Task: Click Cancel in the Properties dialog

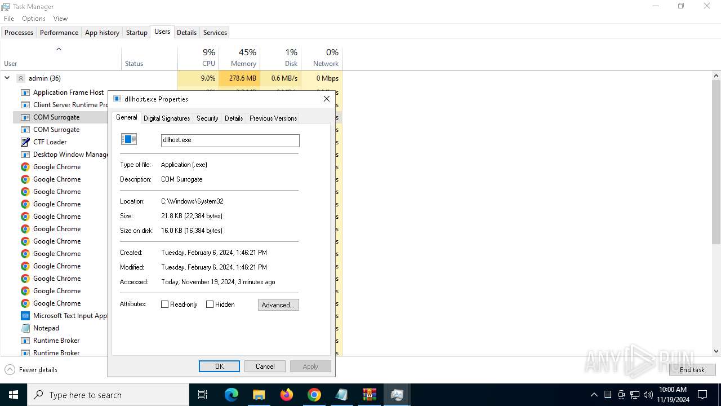Action: pos(265,367)
